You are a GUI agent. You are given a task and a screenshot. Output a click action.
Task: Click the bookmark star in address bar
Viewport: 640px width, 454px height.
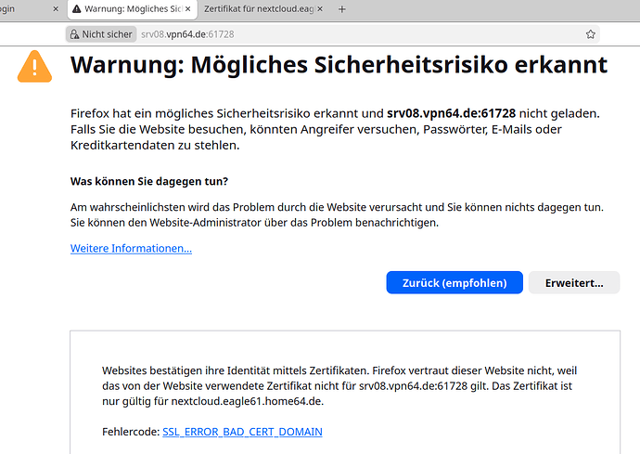click(x=590, y=34)
